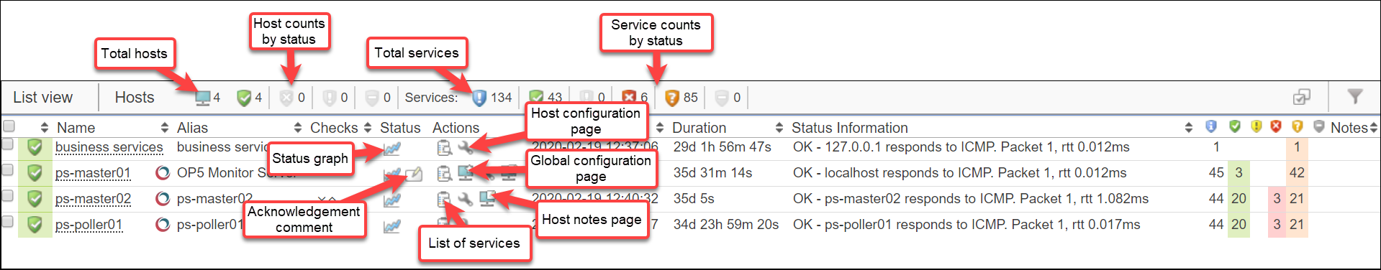The image size is (1381, 270).
Task: Select all hosts with header checkbox
Action: 9,126
